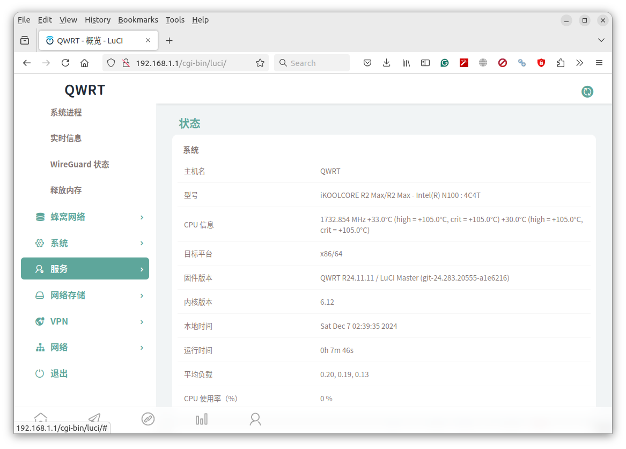Click the 蜂窝网络 database icon
This screenshot has width=626, height=449.
point(40,217)
